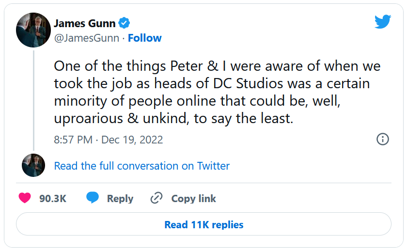
Task: Open the James Gunn display name
Action: point(84,23)
